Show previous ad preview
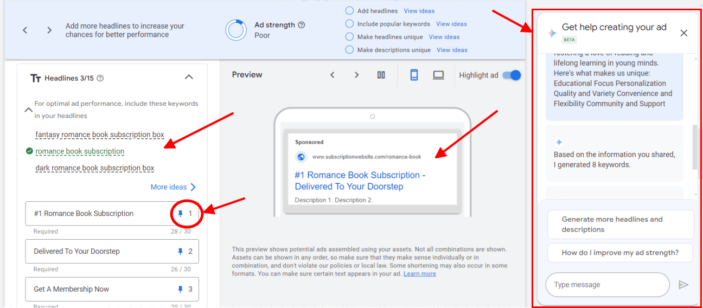 coord(333,75)
